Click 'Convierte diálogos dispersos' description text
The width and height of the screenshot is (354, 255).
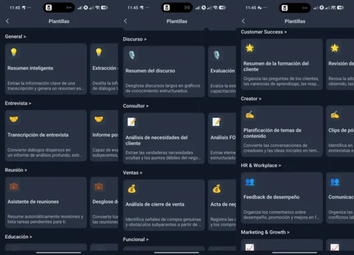pos(44,152)
